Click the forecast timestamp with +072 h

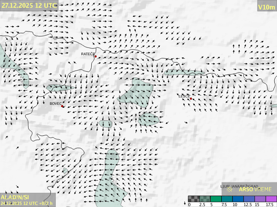click(26, 203)
